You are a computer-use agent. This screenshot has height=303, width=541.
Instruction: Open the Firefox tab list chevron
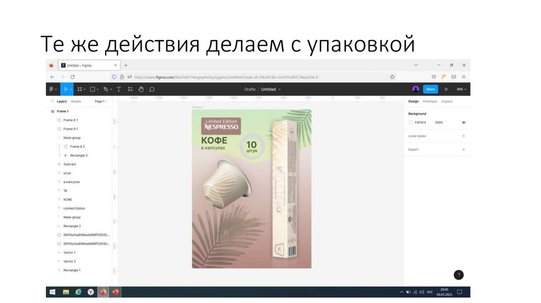416,65
